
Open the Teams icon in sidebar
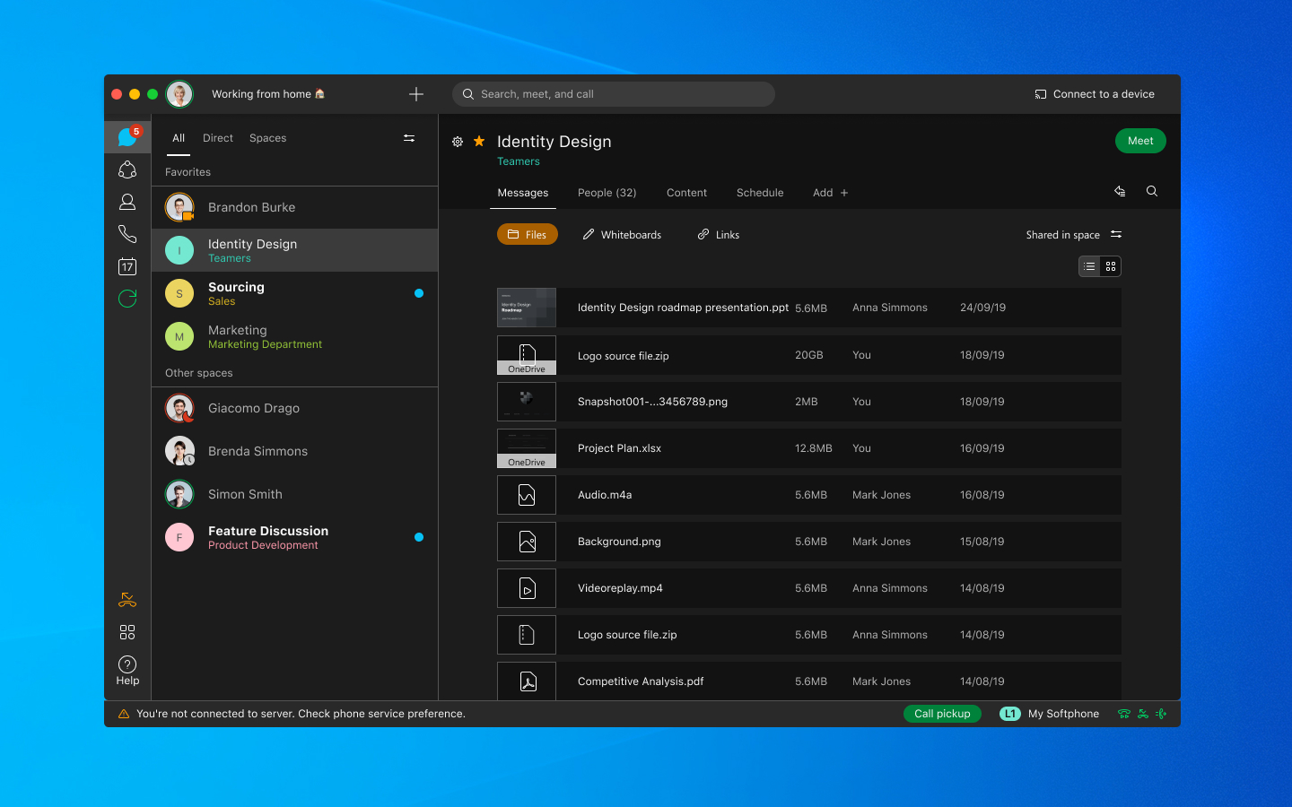127,169
